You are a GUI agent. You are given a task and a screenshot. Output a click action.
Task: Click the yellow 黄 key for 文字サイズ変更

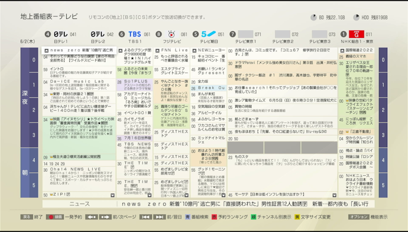pos(297,217)
